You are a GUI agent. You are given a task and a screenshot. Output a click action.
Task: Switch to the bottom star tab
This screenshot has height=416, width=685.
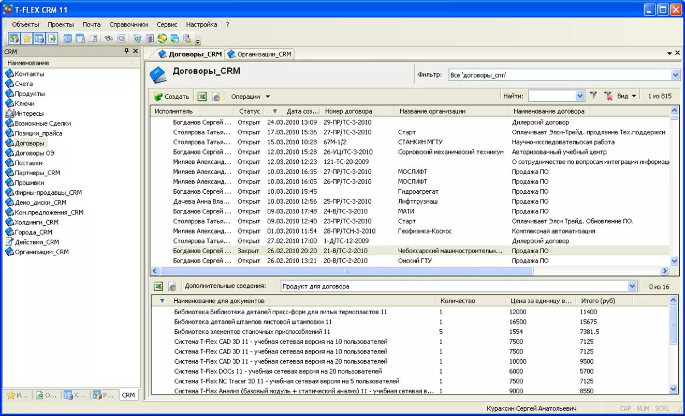[18, 395]
